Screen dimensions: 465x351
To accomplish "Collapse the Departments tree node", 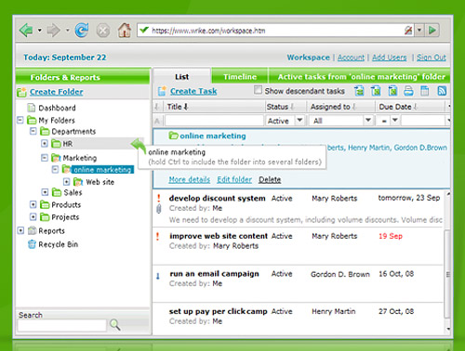I will [33, 131].
